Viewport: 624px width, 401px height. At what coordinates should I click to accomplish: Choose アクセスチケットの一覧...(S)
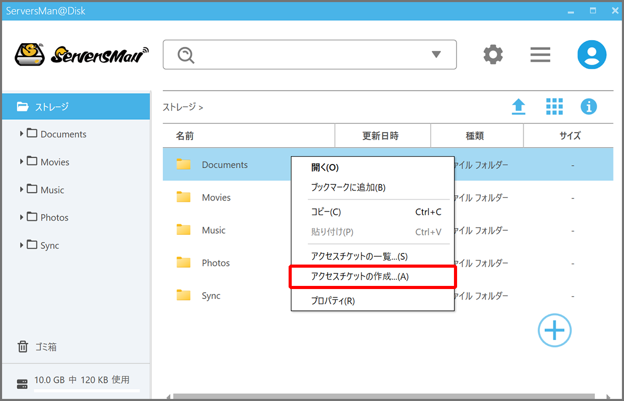[373, 257]
